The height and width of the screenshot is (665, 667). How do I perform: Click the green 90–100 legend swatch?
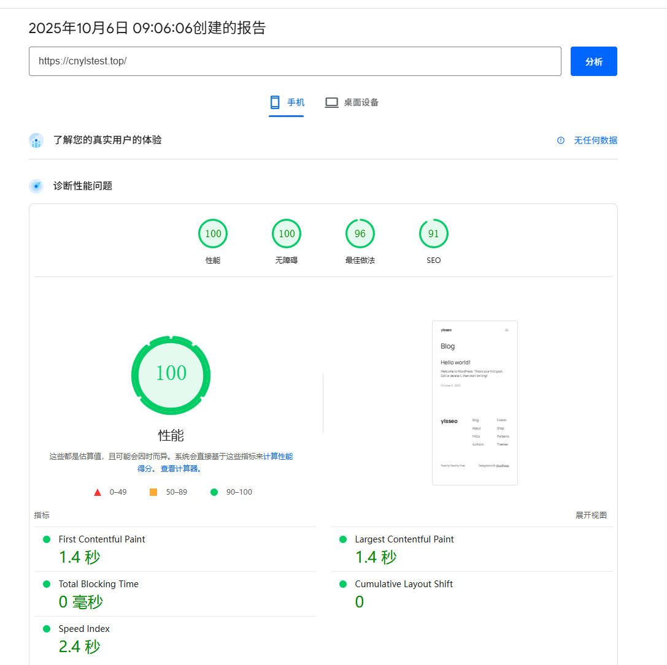coord(214,492)
